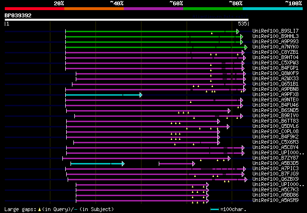
Task: Select hit UniRef100_C8YZB1
Action: [x=275, y=52]
